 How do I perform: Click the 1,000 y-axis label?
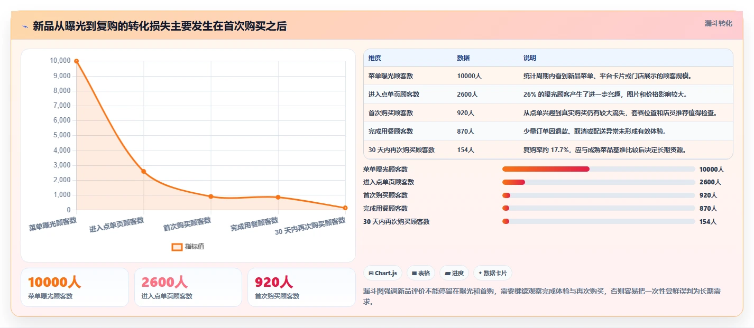[62, 195]
